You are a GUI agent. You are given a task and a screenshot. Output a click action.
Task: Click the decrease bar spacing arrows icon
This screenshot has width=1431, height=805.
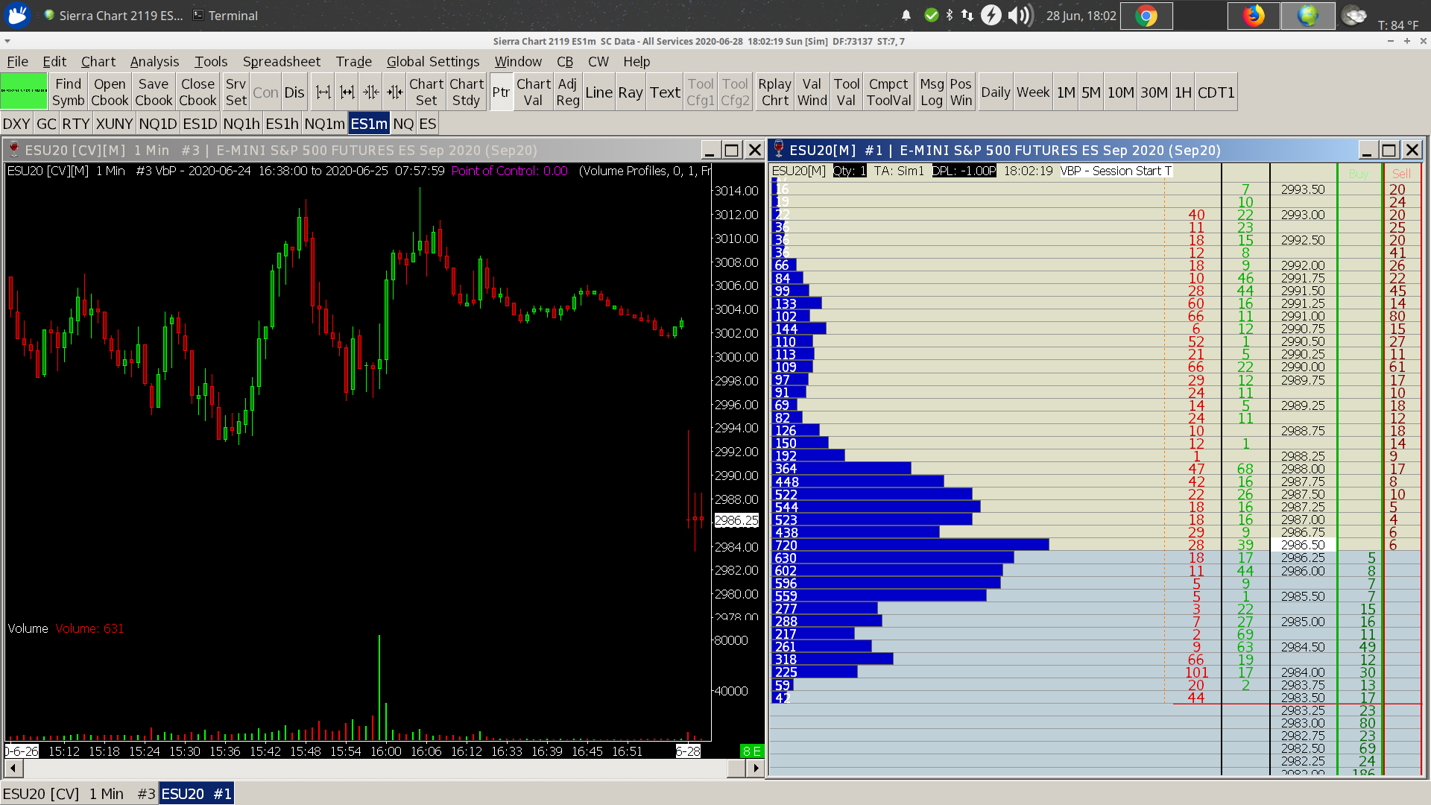pos(371,92)
